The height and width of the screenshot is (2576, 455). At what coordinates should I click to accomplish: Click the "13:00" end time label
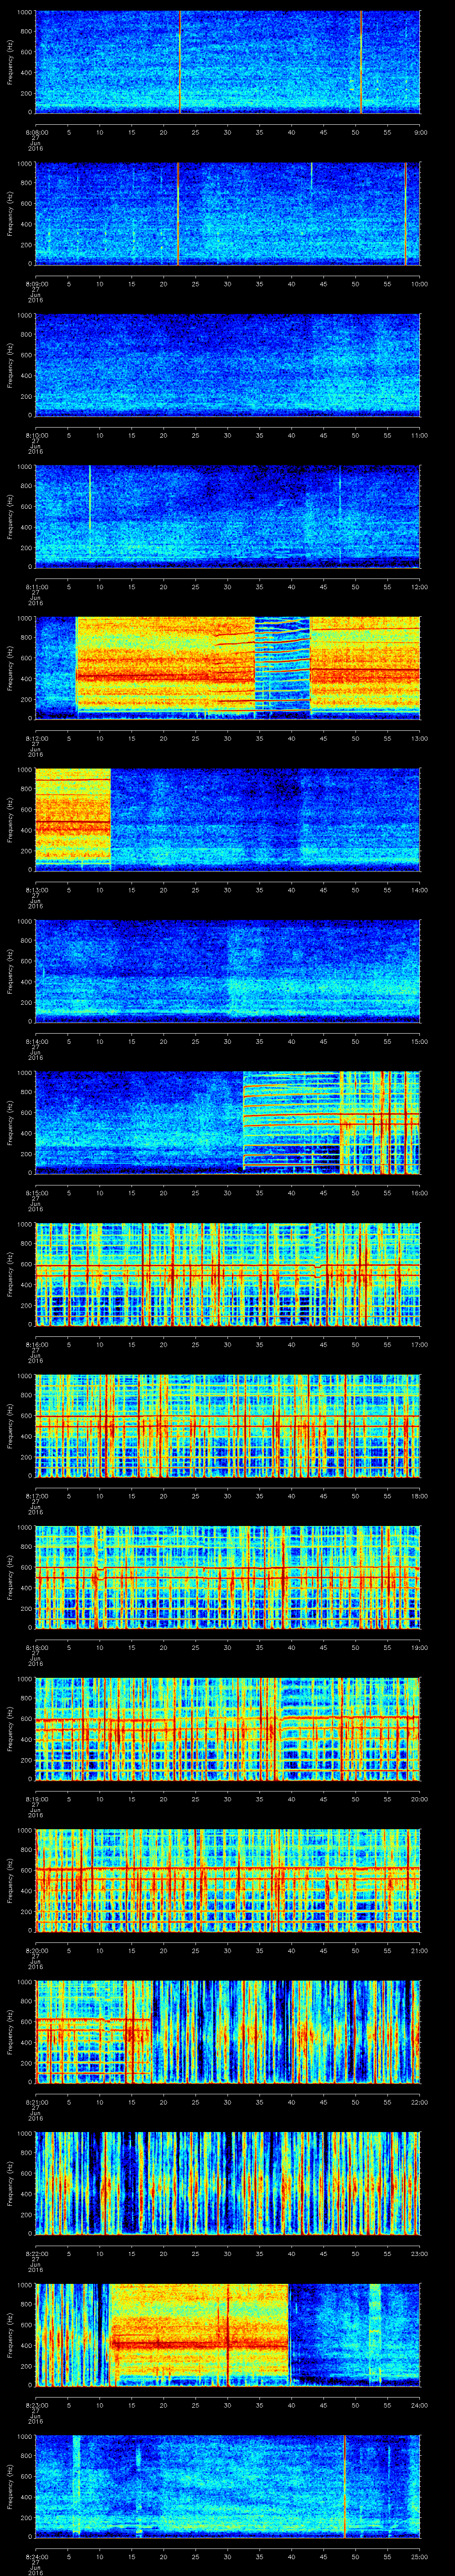point(420,737)
